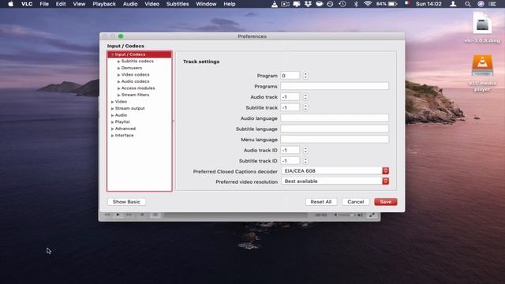Click Program stepper arrows

[x=305, y=76]
